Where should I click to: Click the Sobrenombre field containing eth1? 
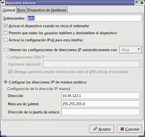[84, 18]
